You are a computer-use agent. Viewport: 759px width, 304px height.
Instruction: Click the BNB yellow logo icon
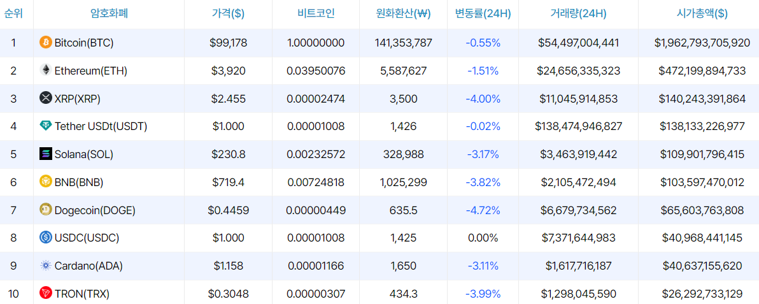tap(45, 182)
